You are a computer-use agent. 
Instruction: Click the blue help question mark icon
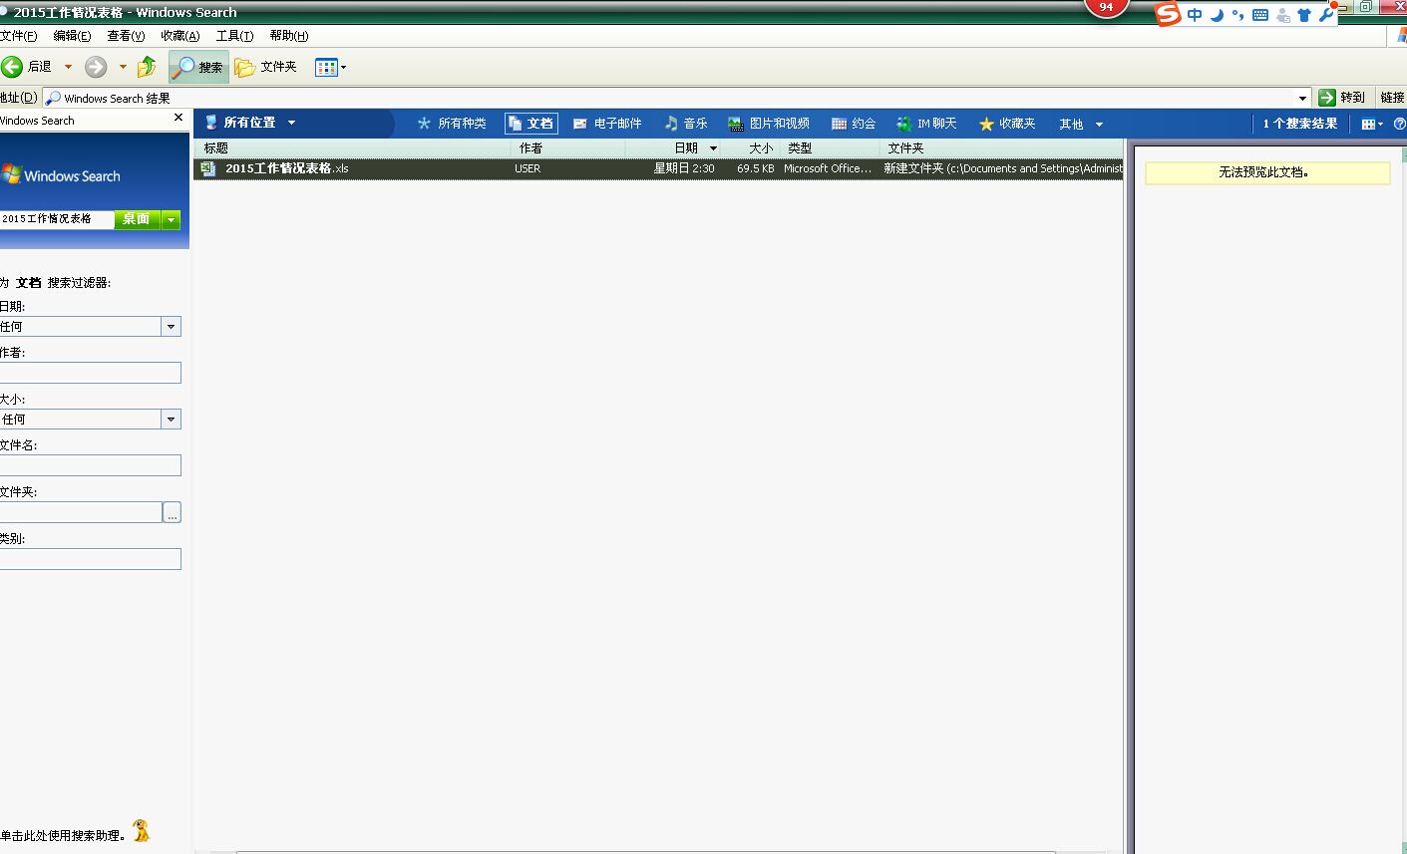point(1399,124)
